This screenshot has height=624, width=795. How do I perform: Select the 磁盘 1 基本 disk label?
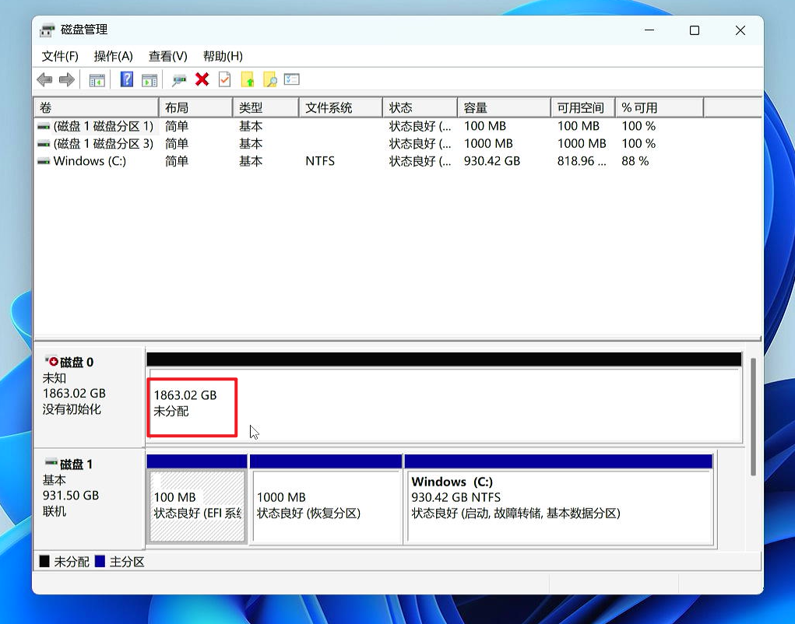pos(90,499)
